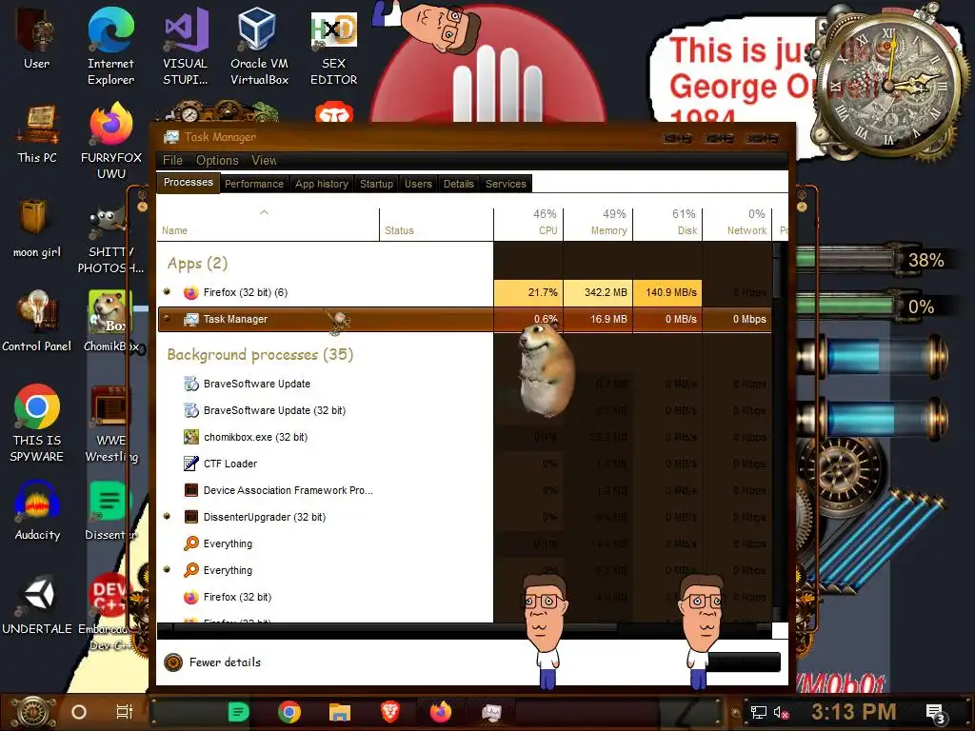Sort processes by the CPU column

click(x=527, y=225)
